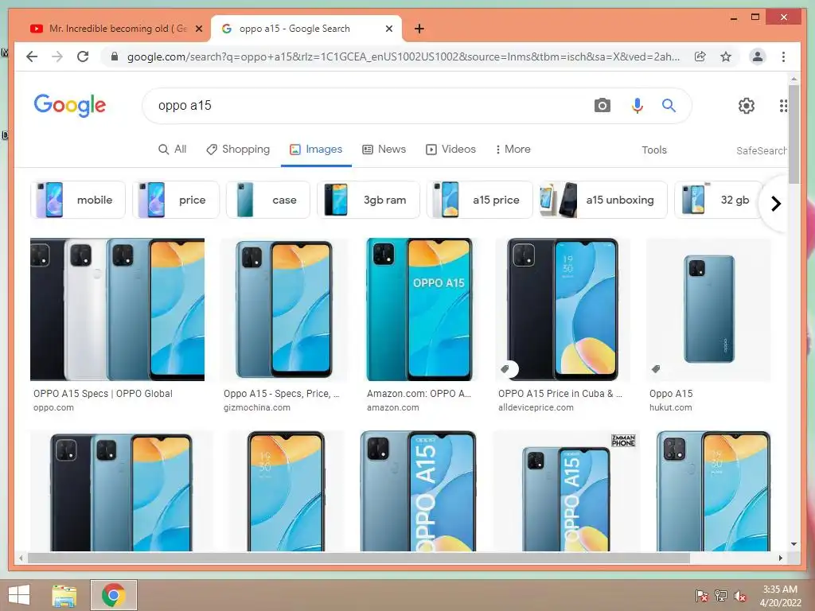The height and width of the screenshot is (611, 815).
Task: Open File Explorer from the taskbar
Action: pyautogui.click(x=64, y=595)
